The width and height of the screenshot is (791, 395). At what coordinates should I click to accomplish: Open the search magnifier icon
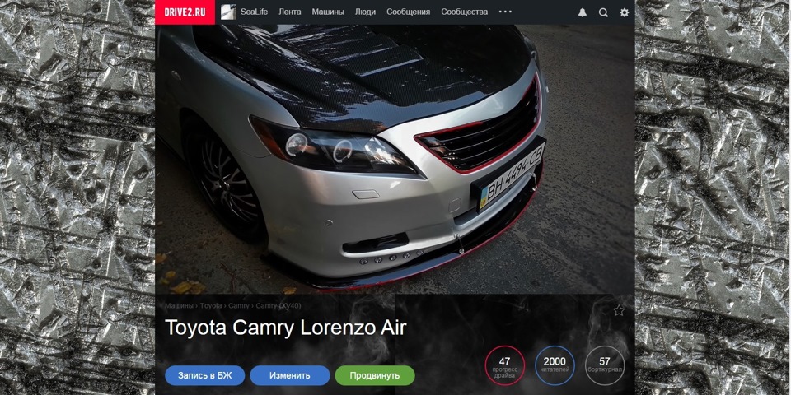[x=603, y=12]
